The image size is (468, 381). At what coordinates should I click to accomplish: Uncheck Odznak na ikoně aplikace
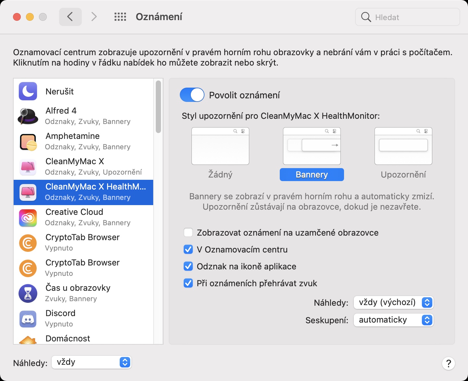(x=188, y=266)
